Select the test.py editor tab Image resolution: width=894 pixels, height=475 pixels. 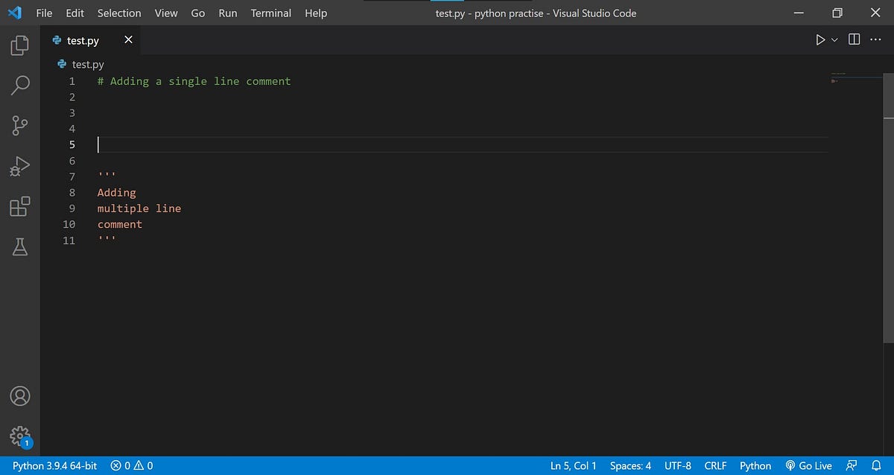coord(83,40)
